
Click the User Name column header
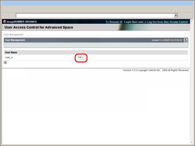(x=11, y=53)
